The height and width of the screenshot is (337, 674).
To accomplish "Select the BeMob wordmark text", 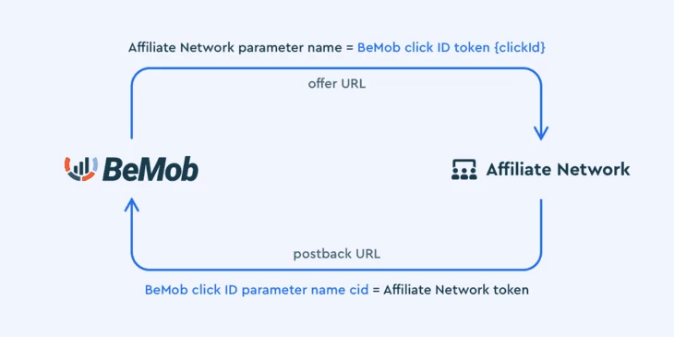I will tap(150, 169).
